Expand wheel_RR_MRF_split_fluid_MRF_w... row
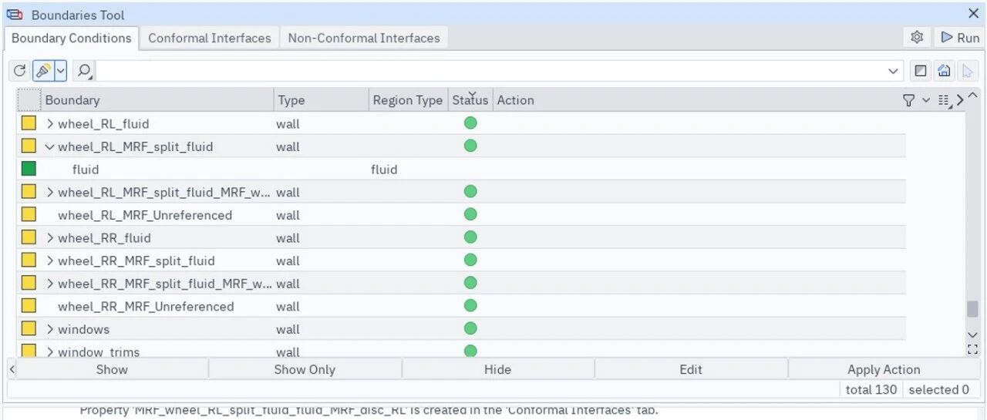The width and height of the screenshot is (987, 420). 50,284
